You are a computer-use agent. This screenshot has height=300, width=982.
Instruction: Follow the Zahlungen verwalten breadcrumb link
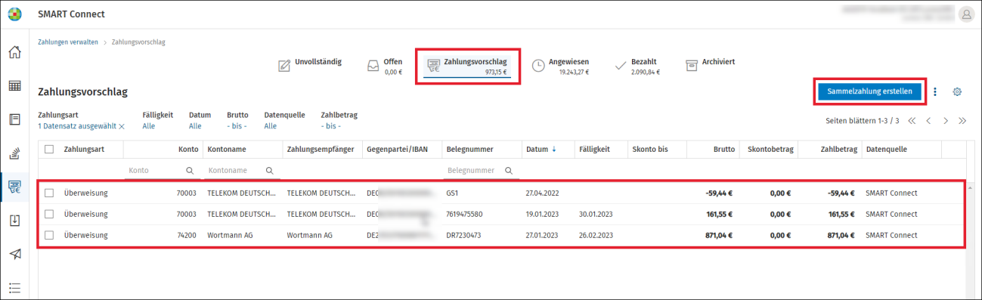point(68,42)
